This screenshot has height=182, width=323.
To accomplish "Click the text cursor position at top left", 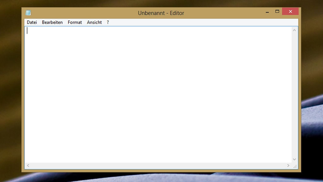I will coord(27,30).
